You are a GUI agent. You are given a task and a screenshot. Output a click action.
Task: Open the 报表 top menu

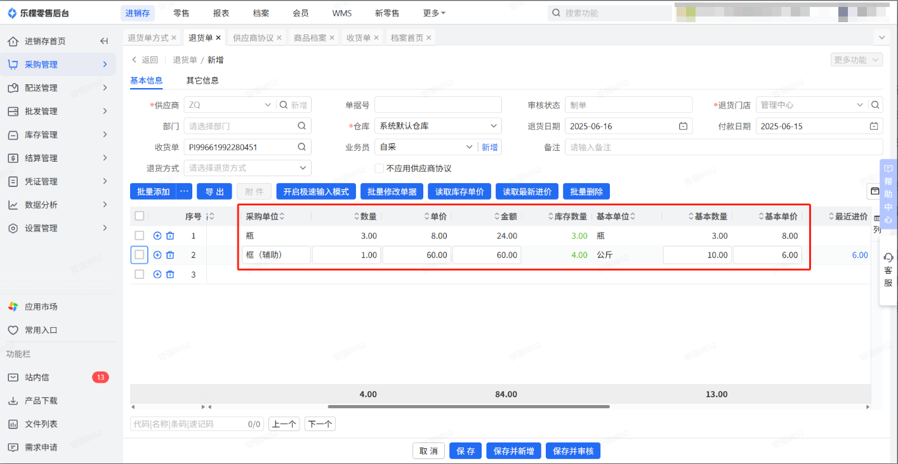pos(221,13)
